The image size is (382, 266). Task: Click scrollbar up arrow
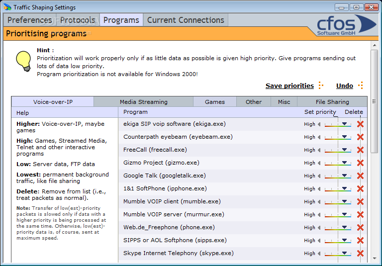(374, 45)
